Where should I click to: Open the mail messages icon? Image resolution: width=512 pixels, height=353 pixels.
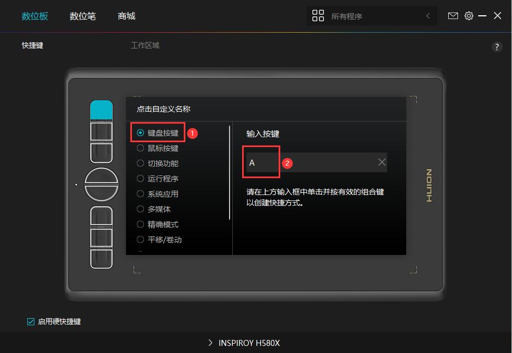453,16
